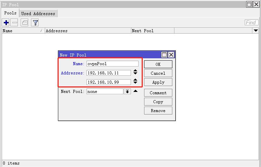
Task: Click the Comment button
Action: point(158,93)
